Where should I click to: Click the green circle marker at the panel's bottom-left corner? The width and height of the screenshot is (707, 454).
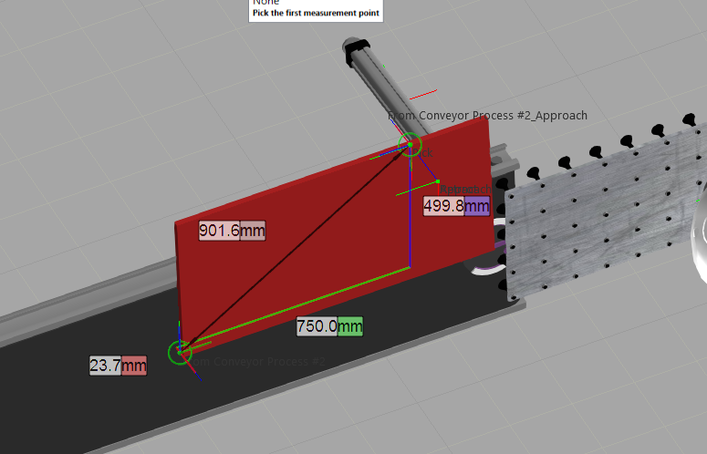click(181, 353)
